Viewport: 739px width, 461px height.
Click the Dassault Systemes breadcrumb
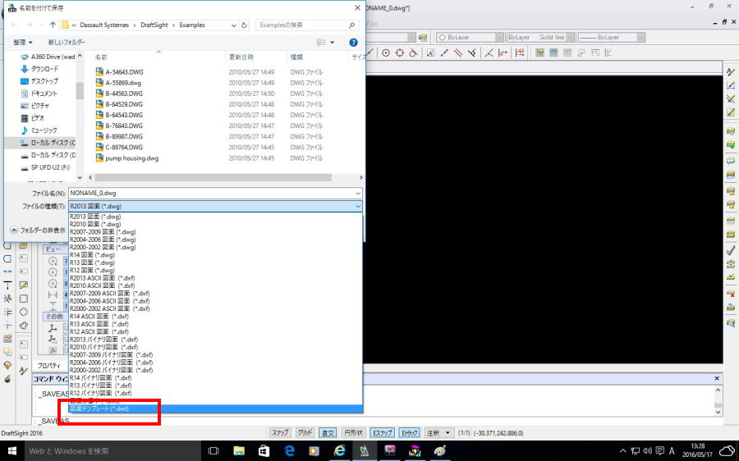tap(104, 25)
